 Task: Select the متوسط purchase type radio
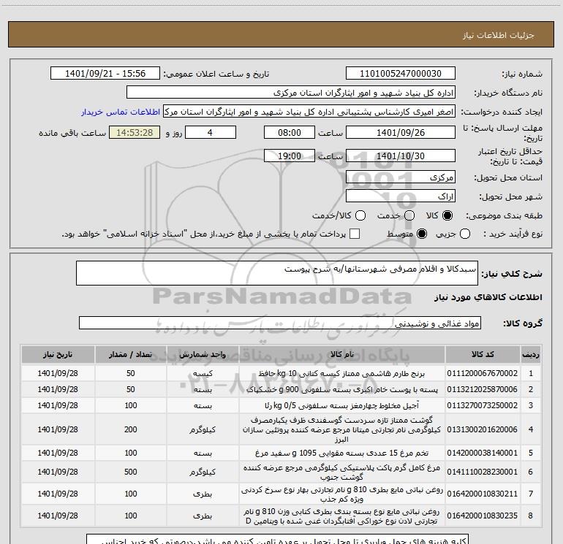tap(422, 234)
